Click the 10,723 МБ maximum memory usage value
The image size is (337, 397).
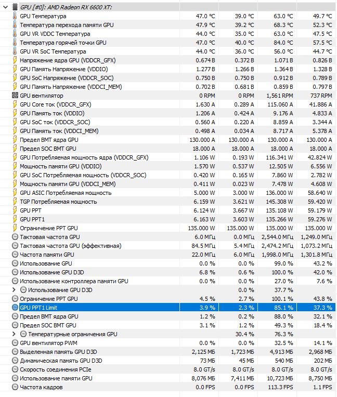pos(280,378)
